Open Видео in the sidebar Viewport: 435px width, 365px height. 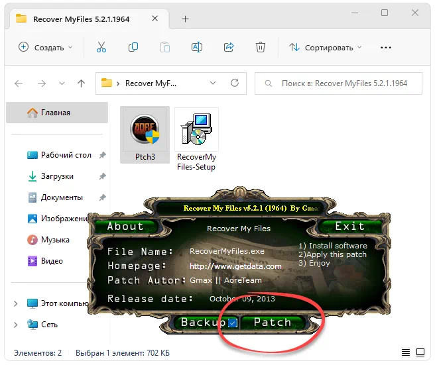(x=45, y=261)
